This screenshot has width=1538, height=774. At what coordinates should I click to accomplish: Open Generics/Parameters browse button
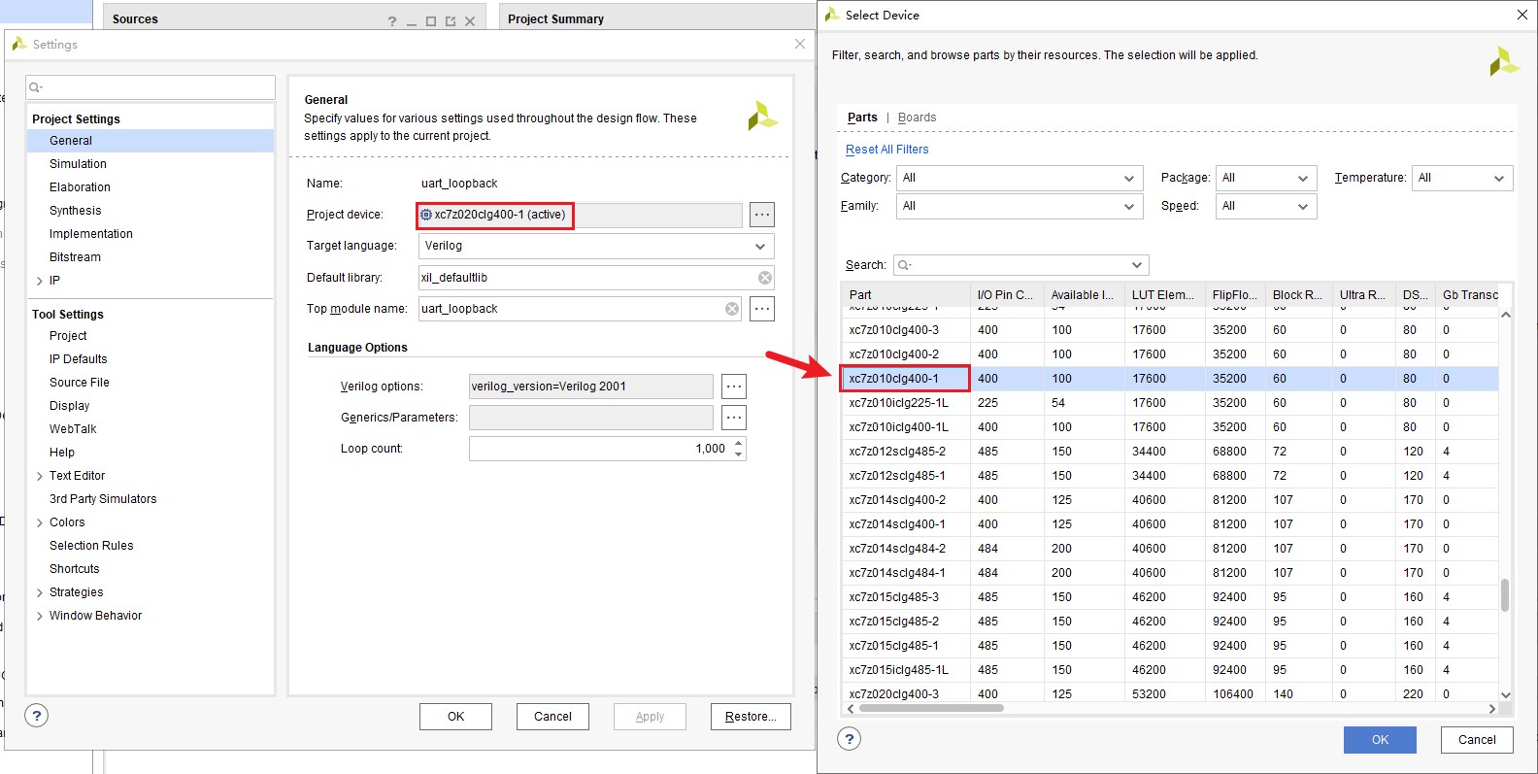coord(734,418)
